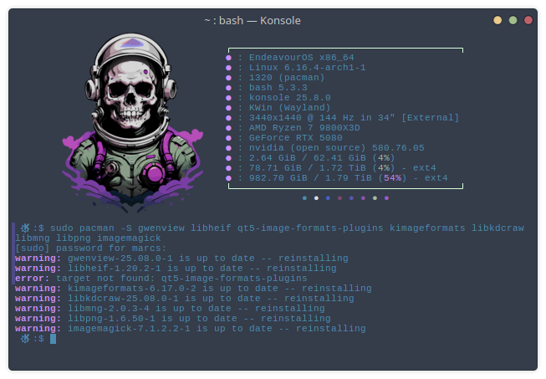This screenshot has height=379, width=546.
Task: Click the text 'EndeavourOS x86_64'
Action: (302, 58)
